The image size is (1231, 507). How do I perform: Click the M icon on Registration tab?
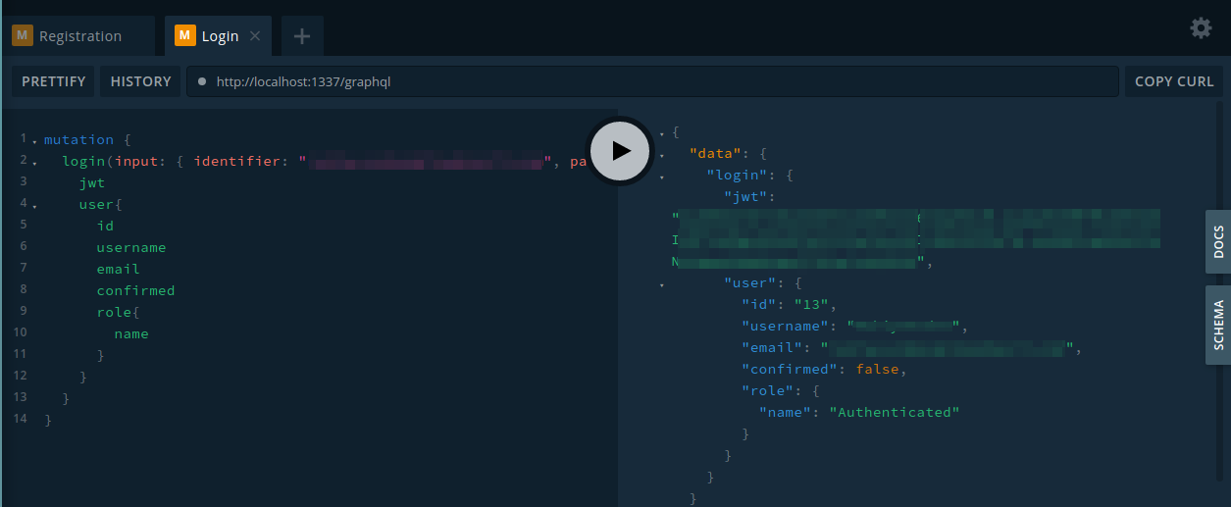point(22,36)
